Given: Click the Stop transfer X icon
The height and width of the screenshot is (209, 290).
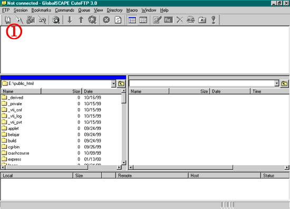Looking at the screenshot, I should pos(107,20).
